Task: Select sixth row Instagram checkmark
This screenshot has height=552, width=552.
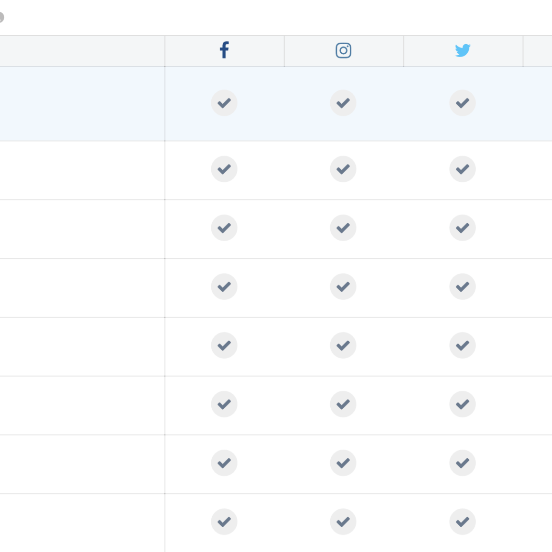Action: point(343,404)
